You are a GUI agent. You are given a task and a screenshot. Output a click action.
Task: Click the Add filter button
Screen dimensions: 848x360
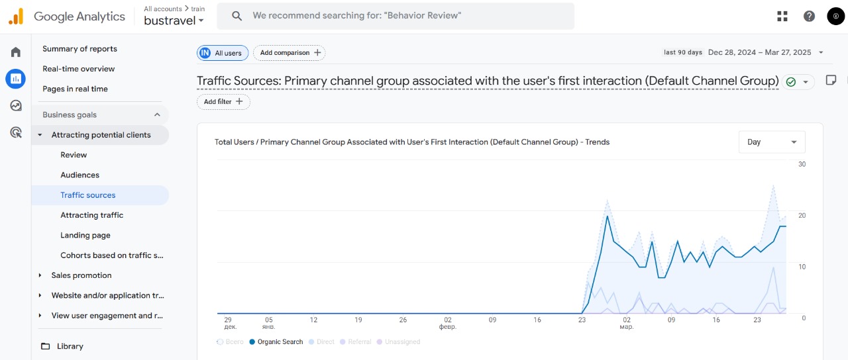[x=223, y=102]
